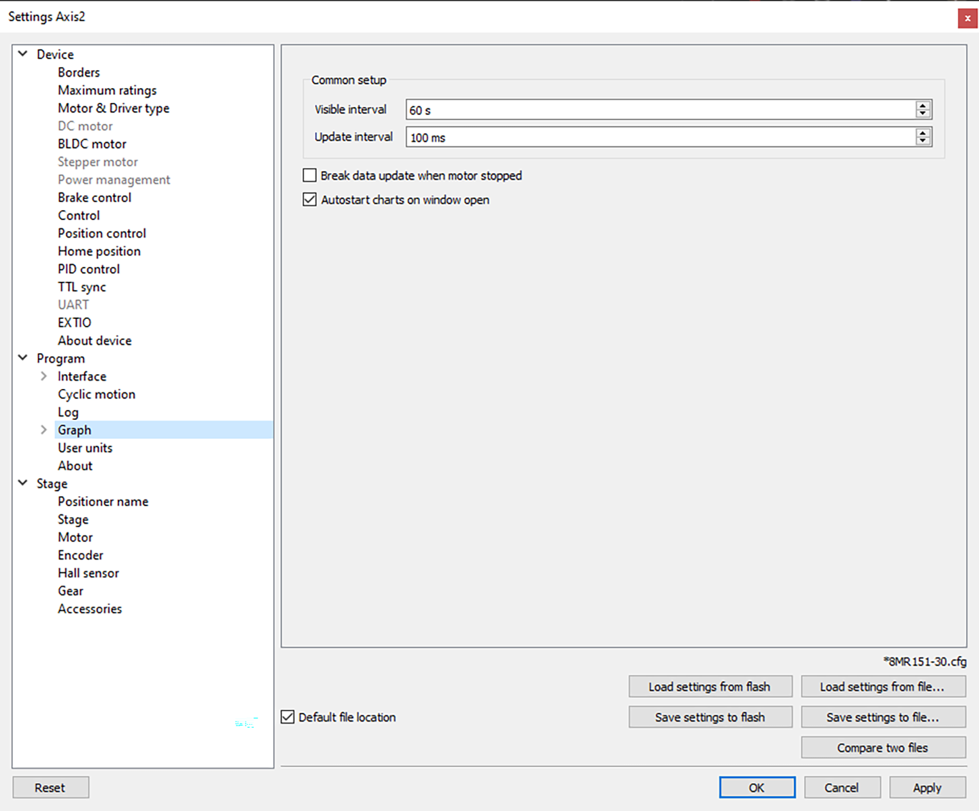Image resolution: width=979 pixels, height=811 pixels.
Task: Uncheck Autostart charts on window open
Action: (x=310, y=200)
